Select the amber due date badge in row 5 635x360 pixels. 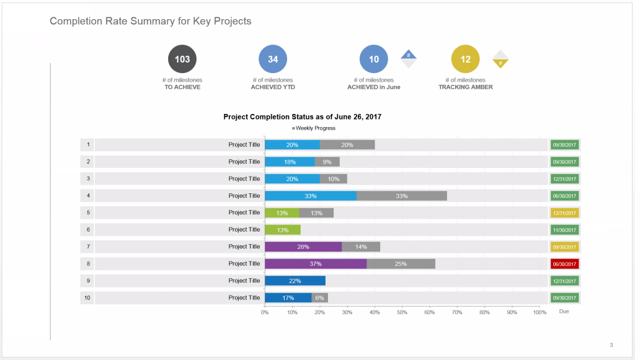[564, 213]
